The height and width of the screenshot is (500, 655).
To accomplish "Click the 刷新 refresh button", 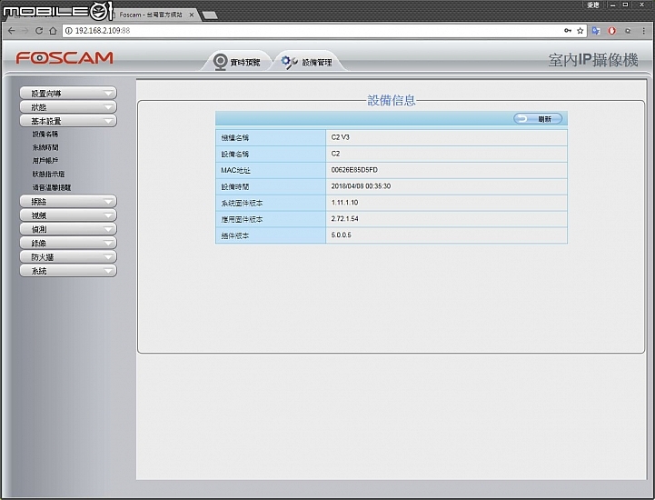I will point(538,119).
